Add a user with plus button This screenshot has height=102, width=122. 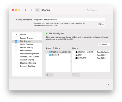[x=74, y=75]
